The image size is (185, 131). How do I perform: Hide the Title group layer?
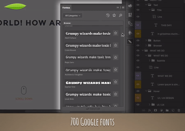[138, 10]
